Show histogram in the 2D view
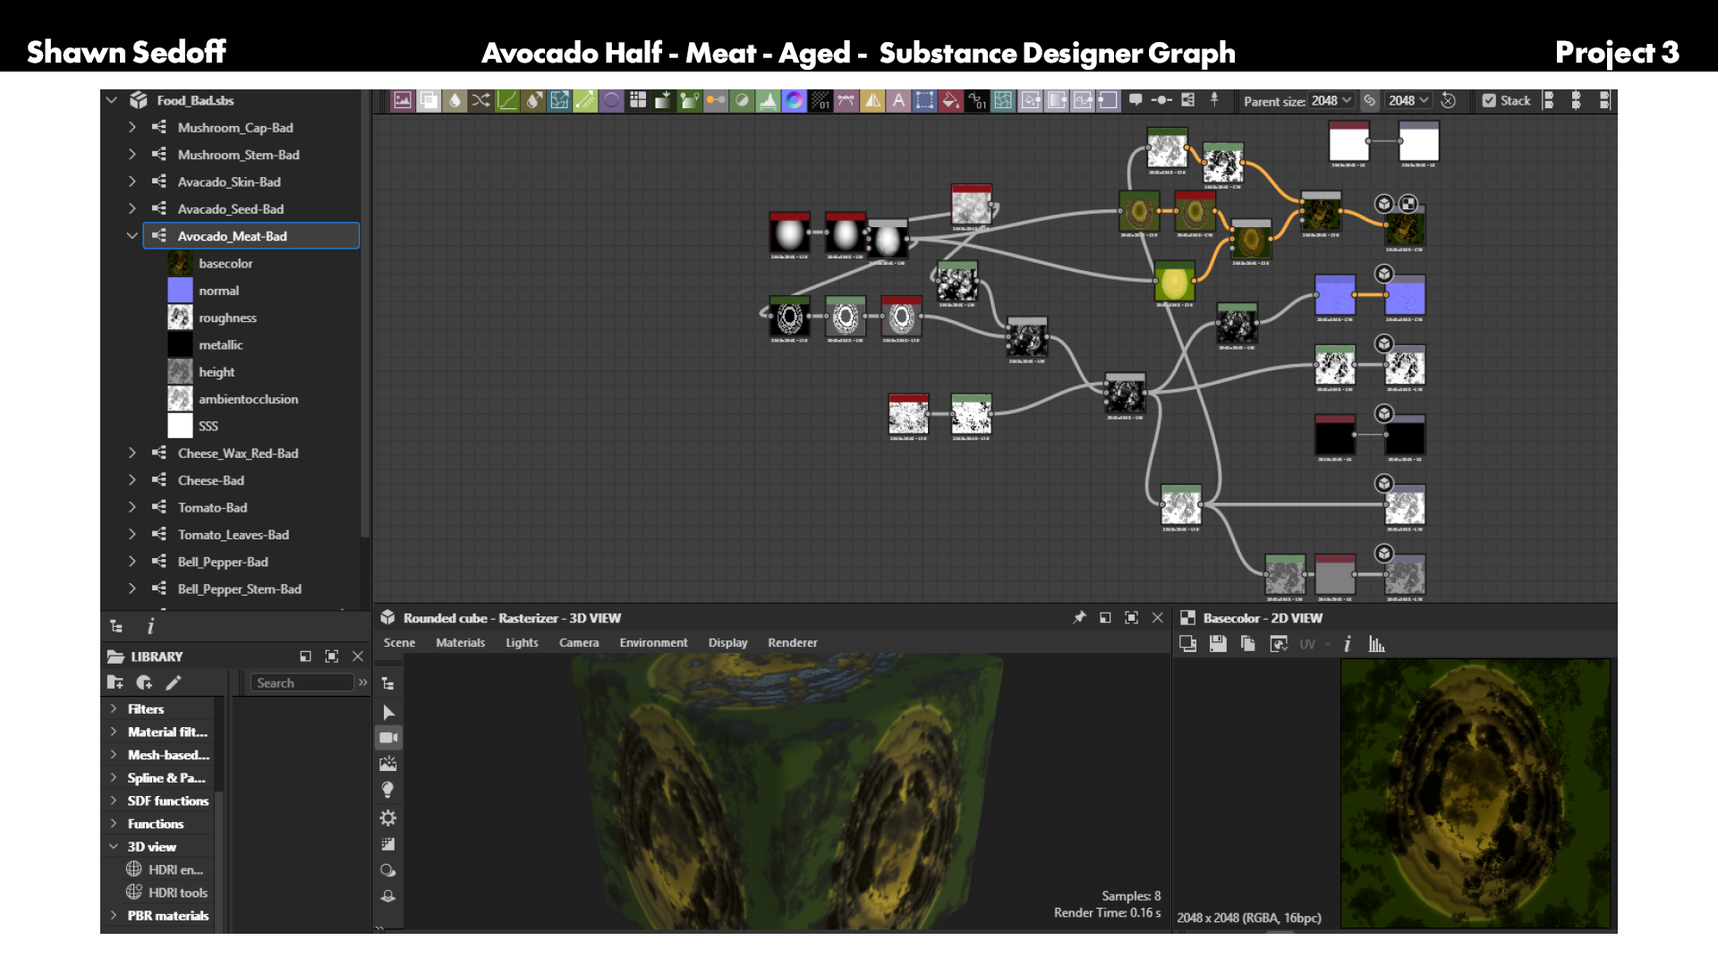Image resolution: width=1718 pixels, height=966 pixels. [1377, 644]
